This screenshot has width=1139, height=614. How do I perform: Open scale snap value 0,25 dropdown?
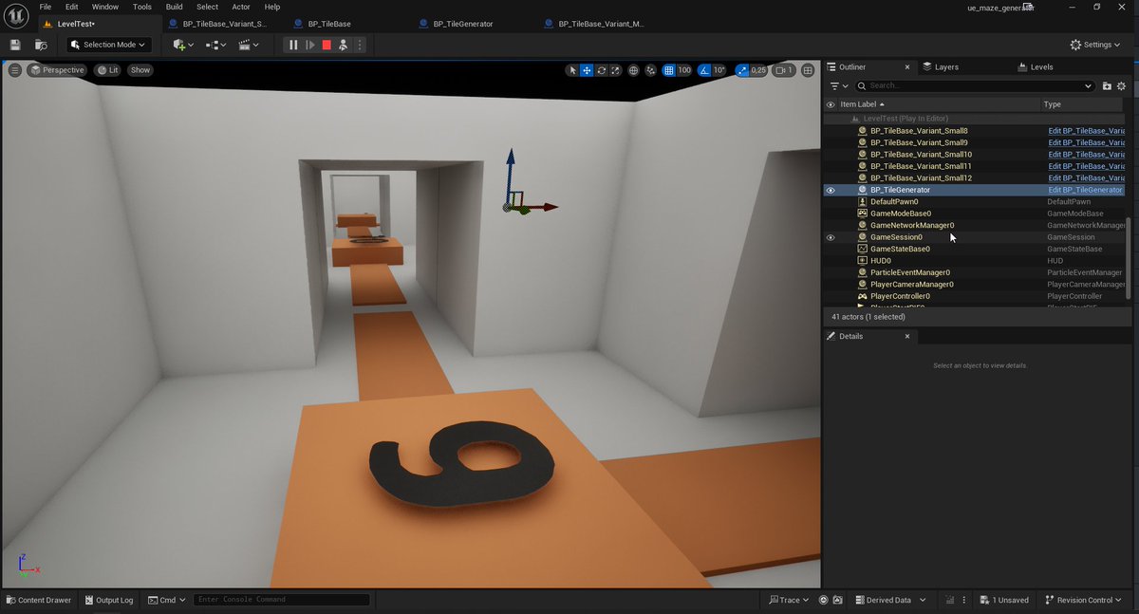[x=758, y=70]
